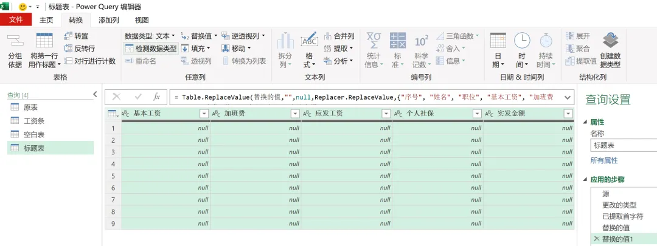Select the 空白表 query
The width and height of the screenshot is (657, 246).
(x=50, y=134)
